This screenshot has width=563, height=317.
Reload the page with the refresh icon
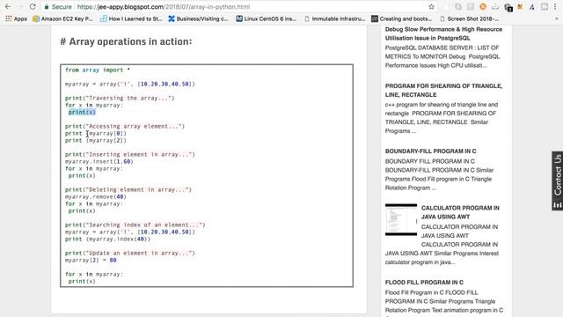pyautogui.click(x=33, y=6)
